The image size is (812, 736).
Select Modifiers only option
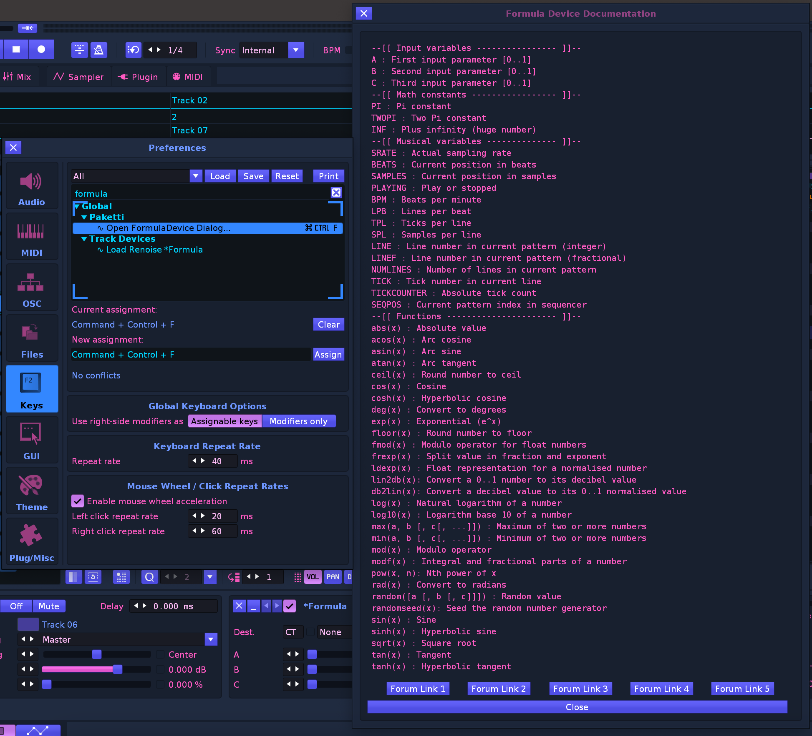tap(298, 421)
